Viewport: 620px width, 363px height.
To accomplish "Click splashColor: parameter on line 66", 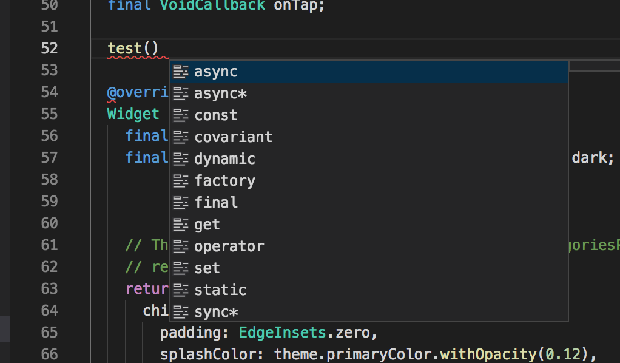I will (x=212, y=355).
